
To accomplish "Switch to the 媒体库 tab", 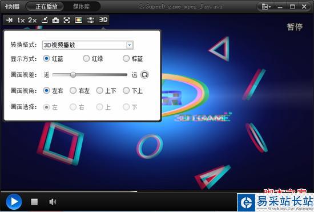I will coord(81,7).
